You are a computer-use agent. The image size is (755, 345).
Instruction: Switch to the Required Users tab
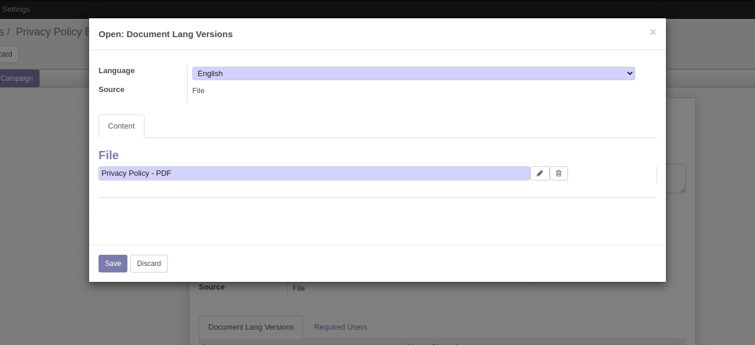340,327
